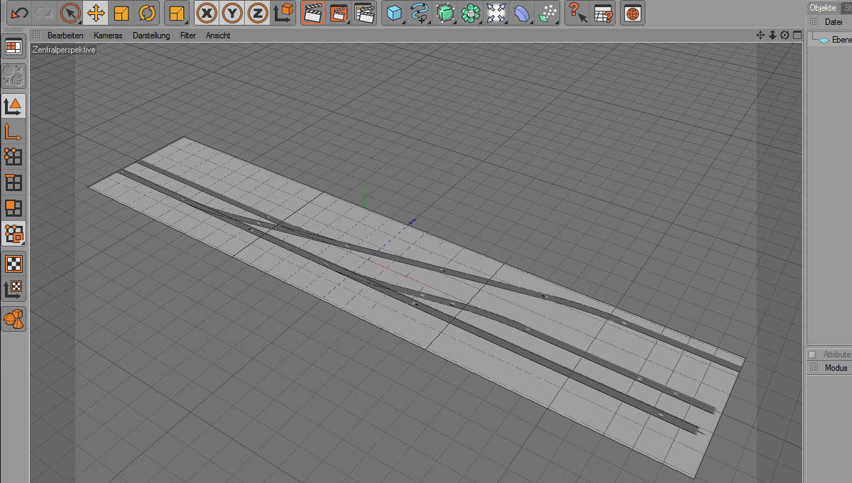Open the cube primitive objects dropdown
Viewport: 852px width, 483px height.
pyautogui.click(x=394, y=12)
